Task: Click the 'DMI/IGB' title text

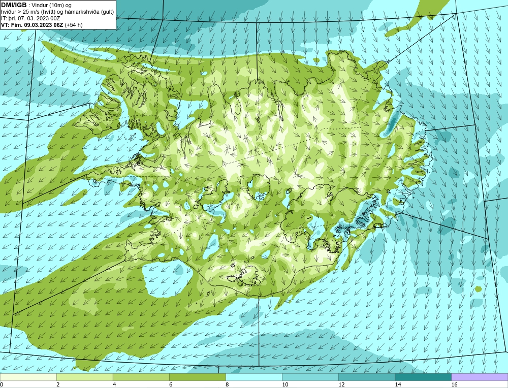Action: point(14,5)
